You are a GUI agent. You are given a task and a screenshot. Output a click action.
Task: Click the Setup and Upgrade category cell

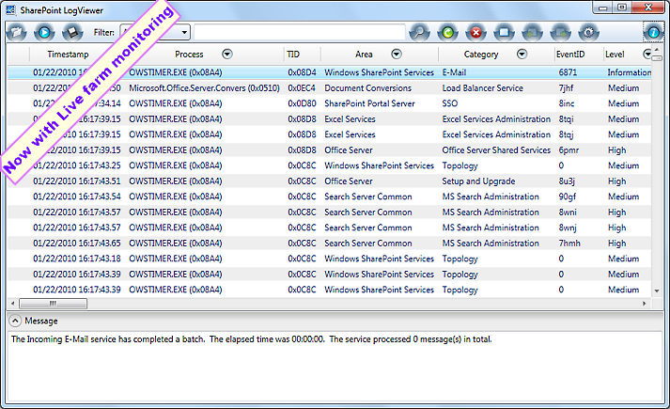[478, 181]
